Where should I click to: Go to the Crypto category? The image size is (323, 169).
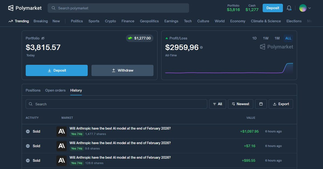[110, 21]
